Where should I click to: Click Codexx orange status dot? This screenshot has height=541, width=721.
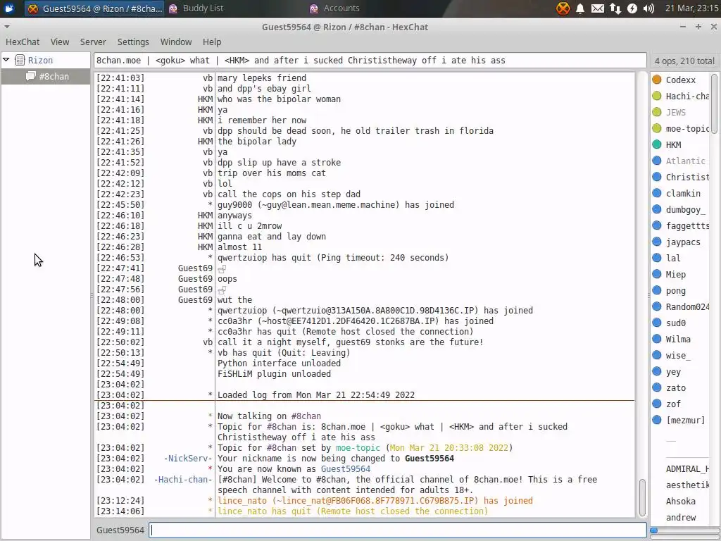point(657,80)
